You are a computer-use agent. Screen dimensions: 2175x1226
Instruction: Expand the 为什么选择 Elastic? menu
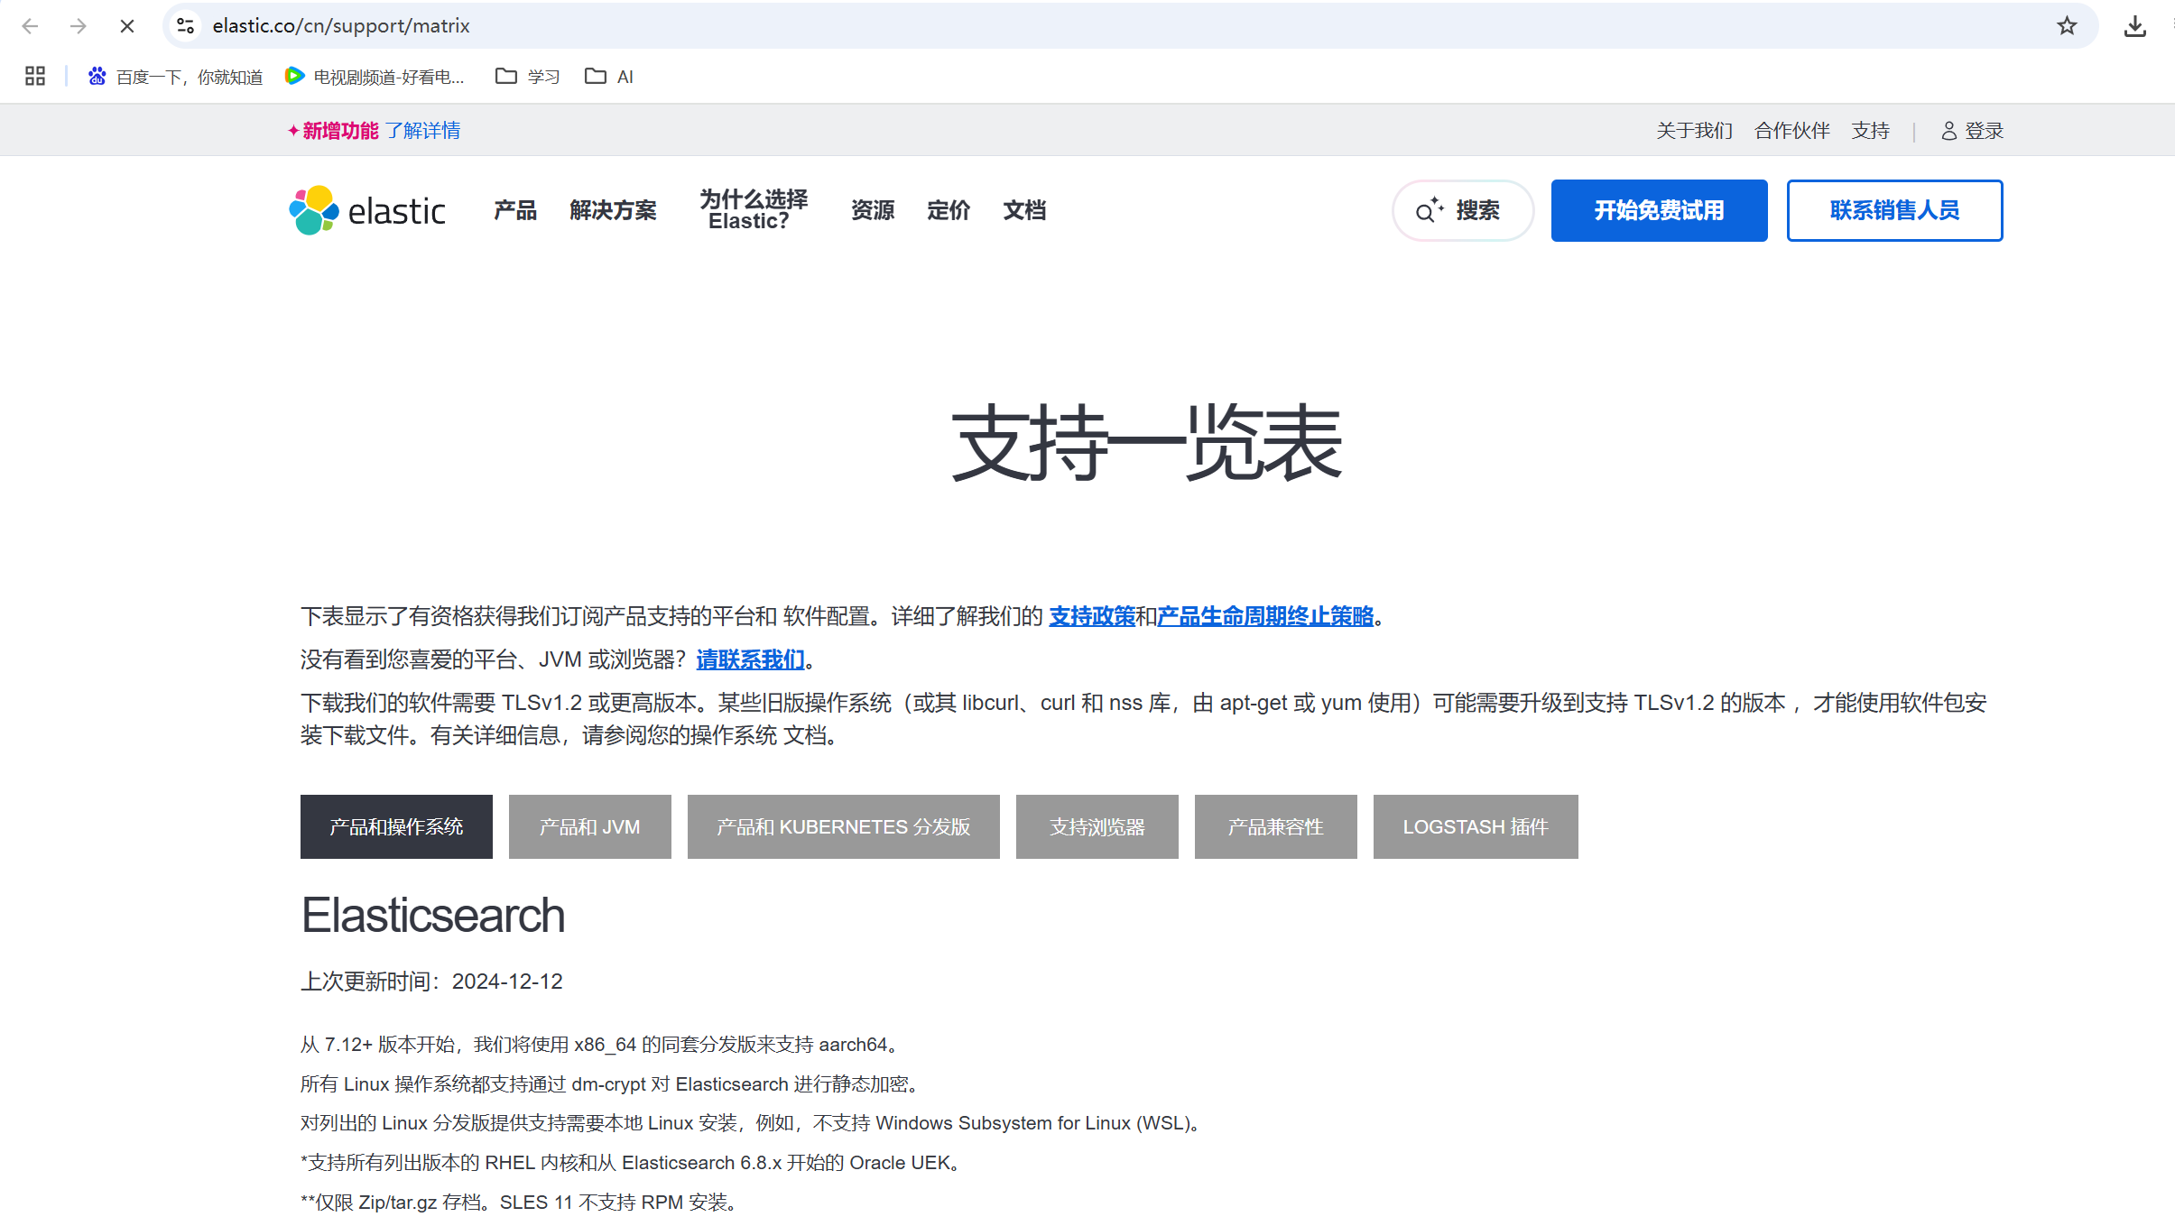click(x=754, y=210)
